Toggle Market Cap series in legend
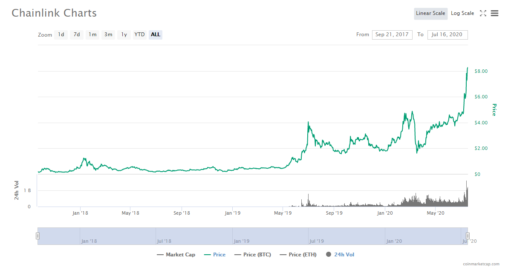The width and height of the screenshot is (511, 273). coord(176,255)
